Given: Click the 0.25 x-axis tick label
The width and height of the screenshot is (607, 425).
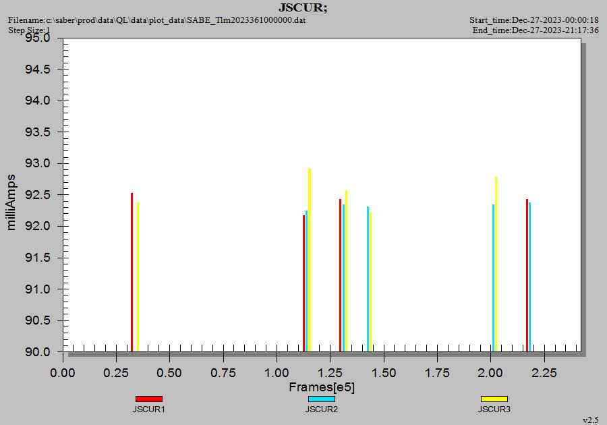Looking at the screenshot, I should [116, 373].
